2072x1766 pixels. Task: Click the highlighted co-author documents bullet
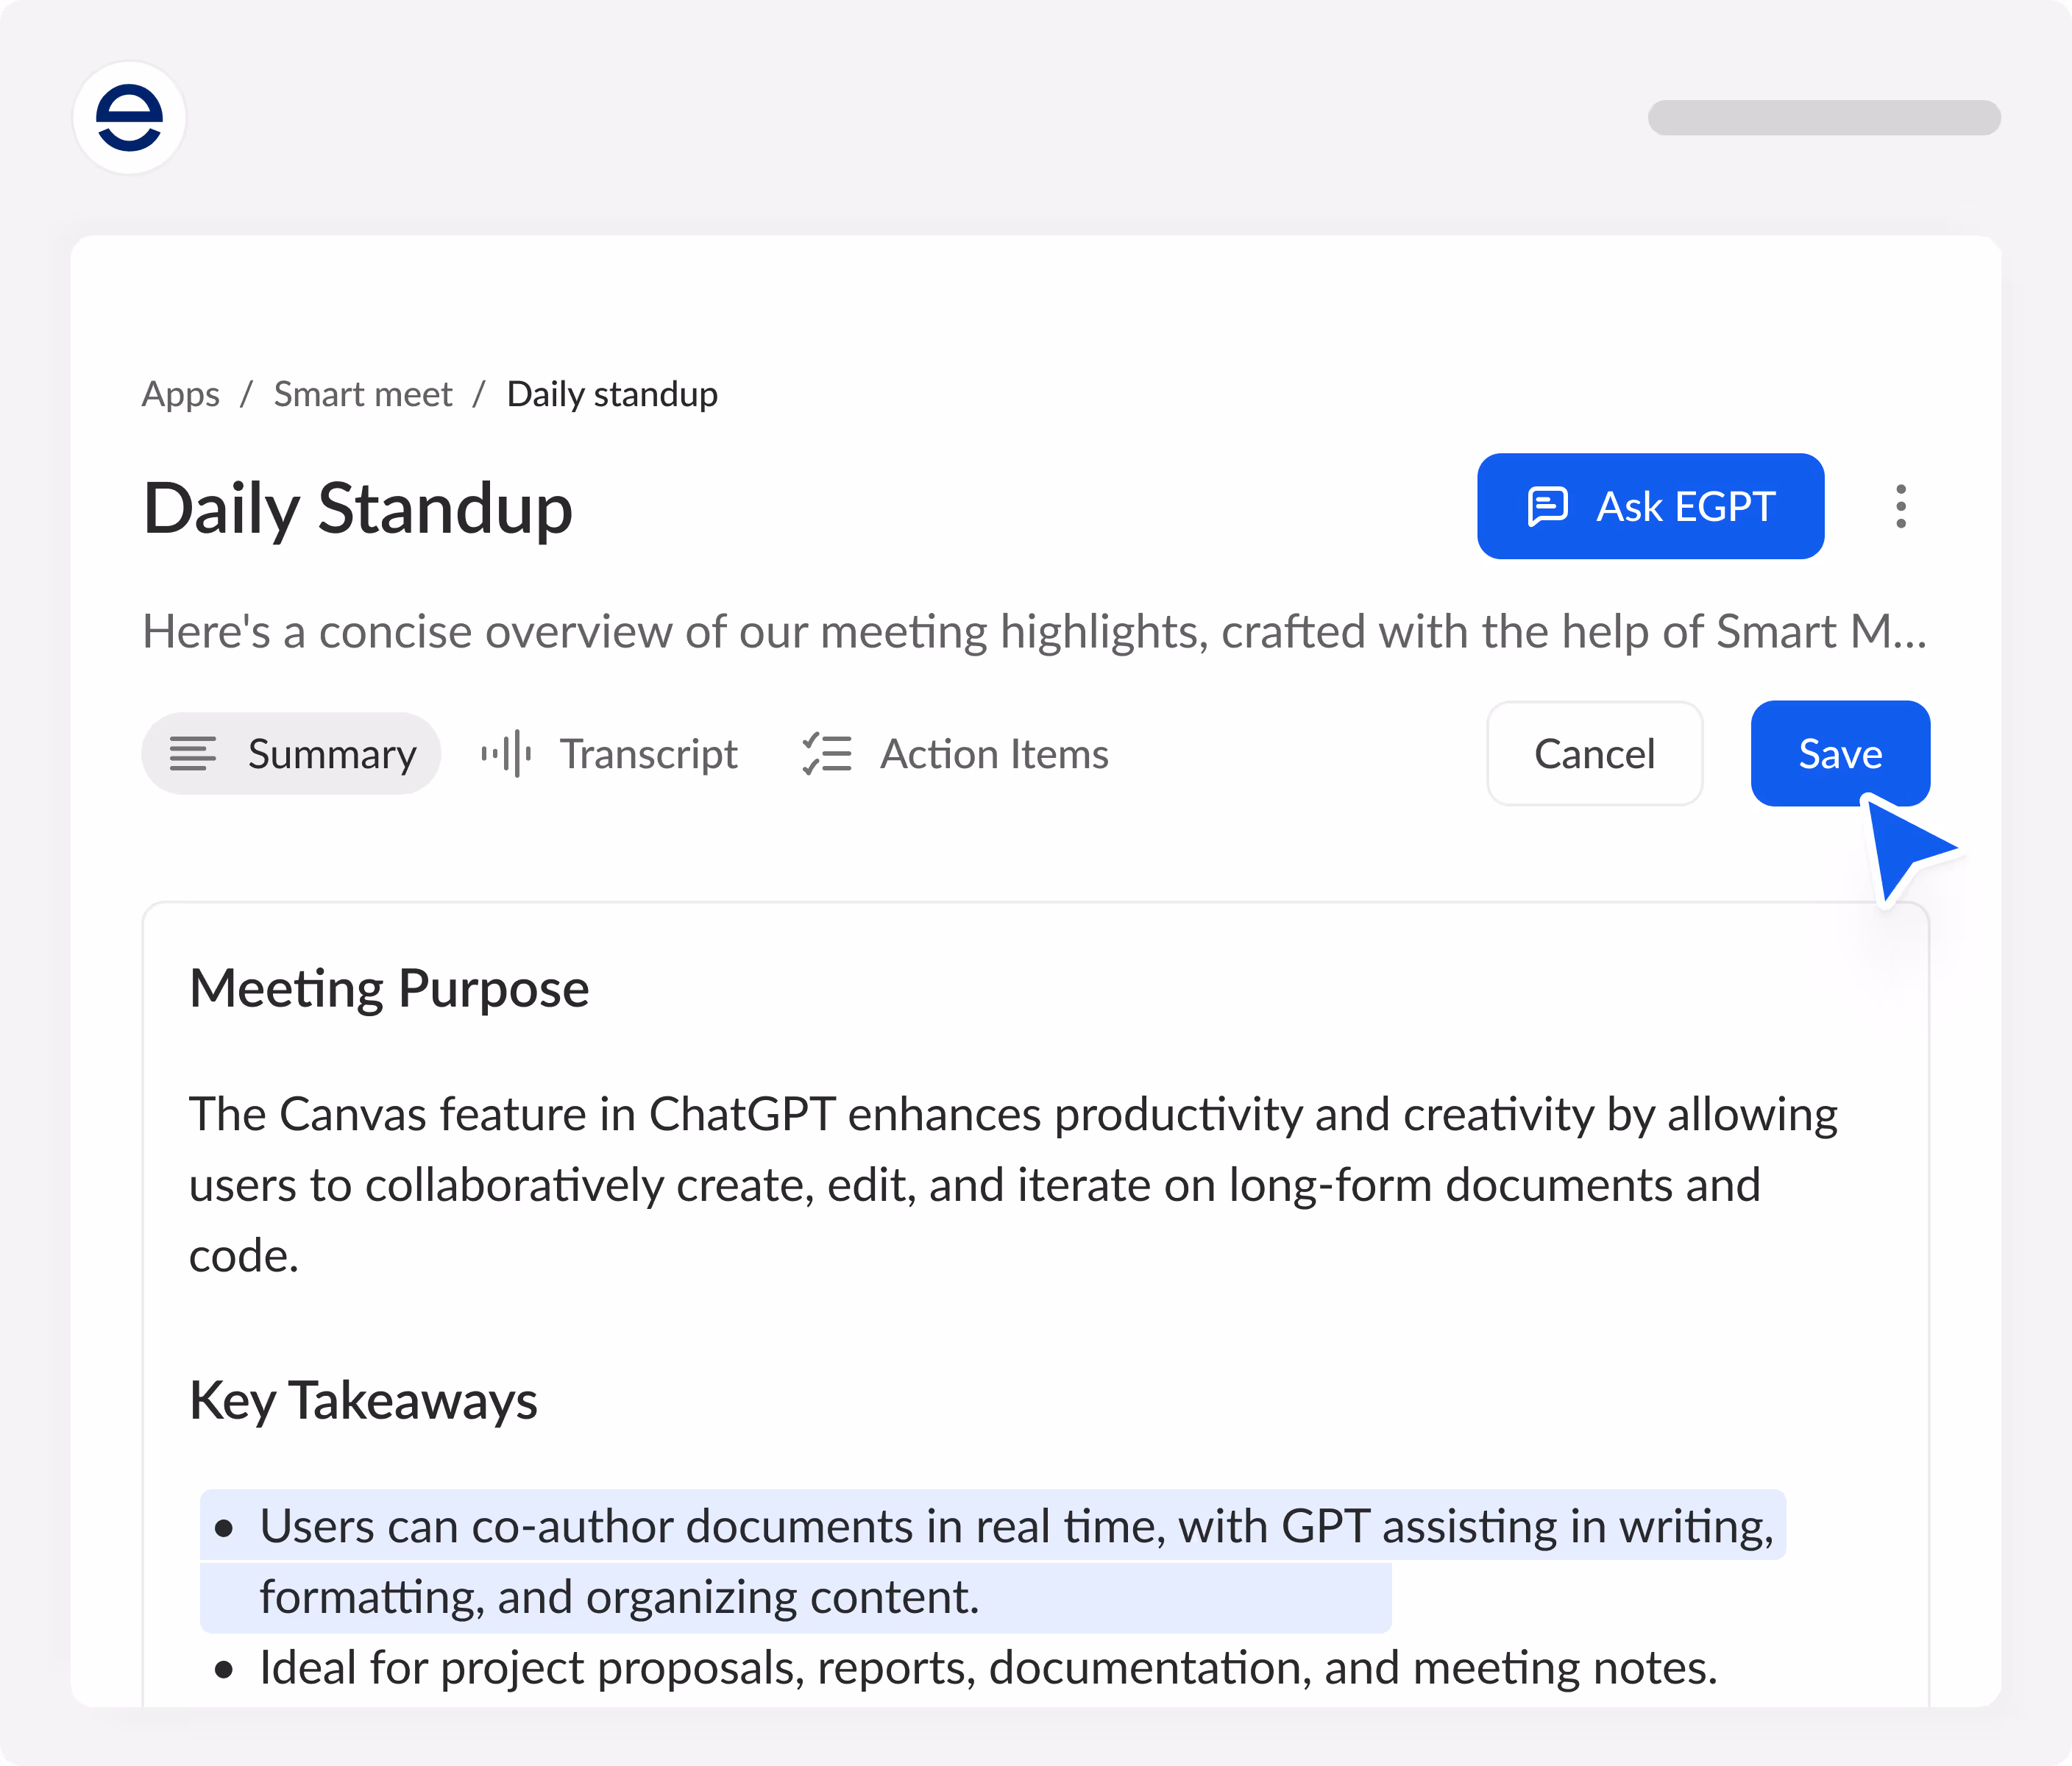coord(1015,1527)
